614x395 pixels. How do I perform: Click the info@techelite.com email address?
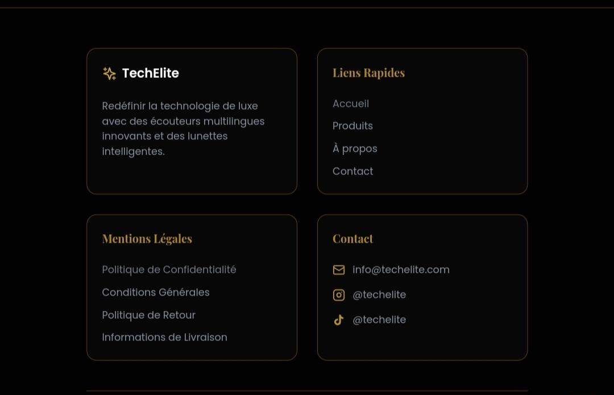tap(401, 270)
